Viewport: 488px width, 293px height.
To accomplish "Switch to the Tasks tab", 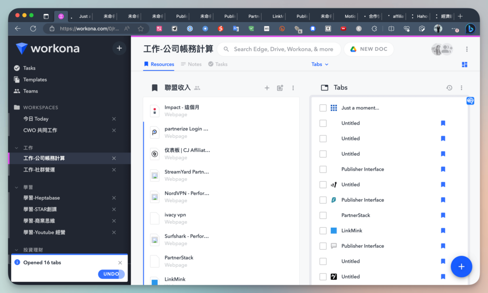I will pos(218,64).
